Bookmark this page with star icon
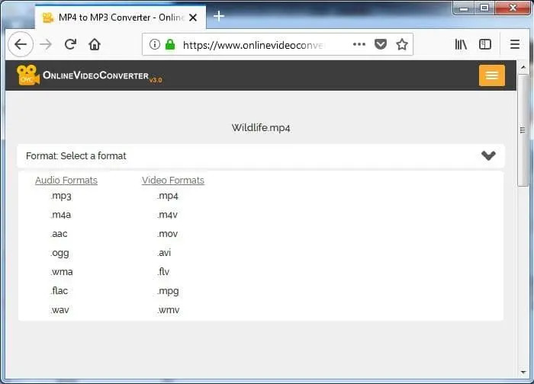The height and width of the screenshot is (384, 534). coord(402,44)
